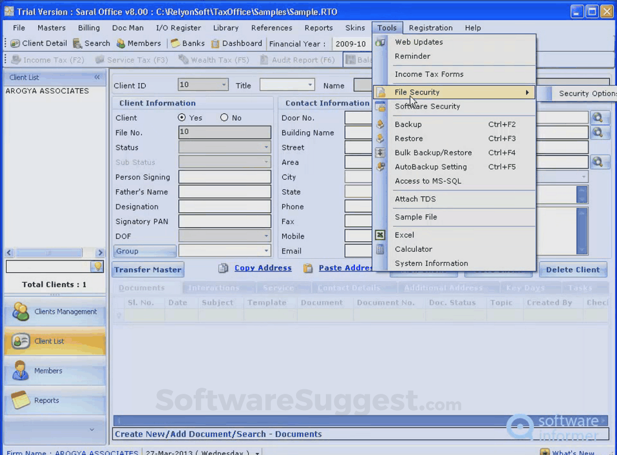Click the lightbulb icon under client list

click(x=98, y=266)
